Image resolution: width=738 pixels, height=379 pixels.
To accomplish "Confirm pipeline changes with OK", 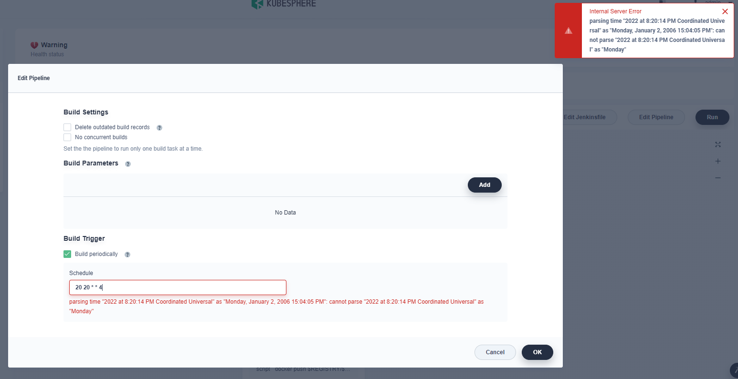I will coord(538,352).
